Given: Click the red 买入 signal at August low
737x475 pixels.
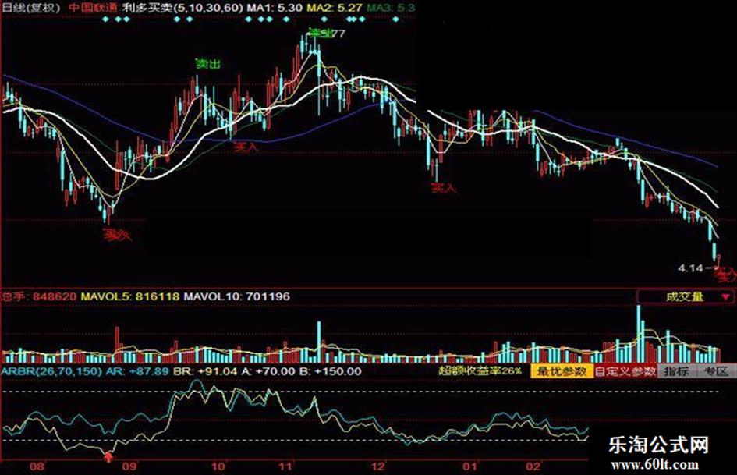Looking at the screenshot, I should pyautogui.click(x=117, y=234).
